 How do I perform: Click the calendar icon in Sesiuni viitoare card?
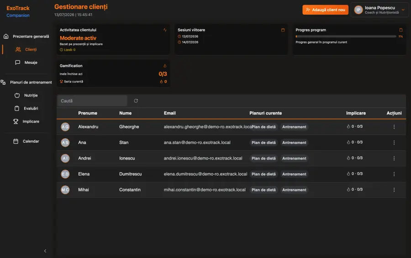[x=283, y=30]
